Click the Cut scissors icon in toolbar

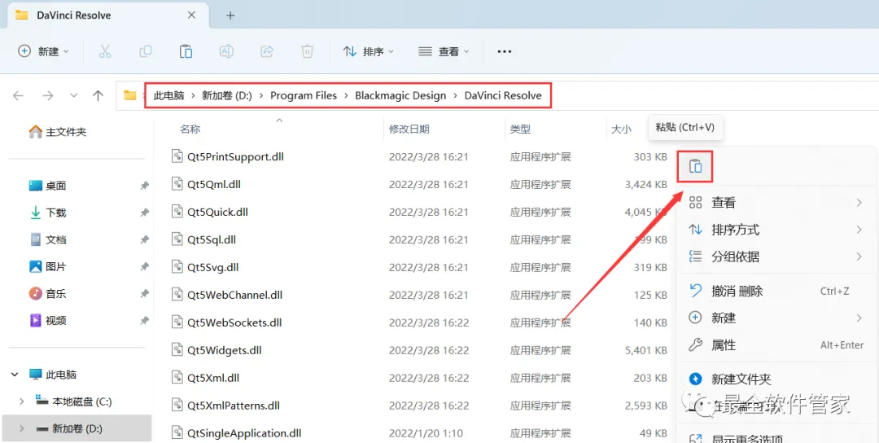click(x=105, y=51)
